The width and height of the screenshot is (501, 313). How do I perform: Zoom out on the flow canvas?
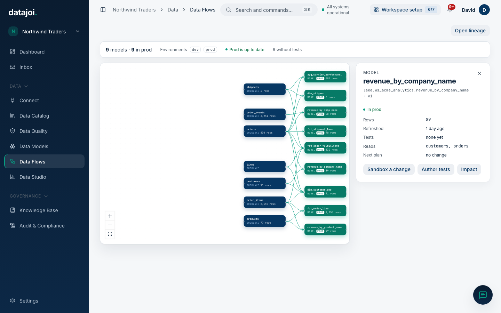[x=110, y=225]
